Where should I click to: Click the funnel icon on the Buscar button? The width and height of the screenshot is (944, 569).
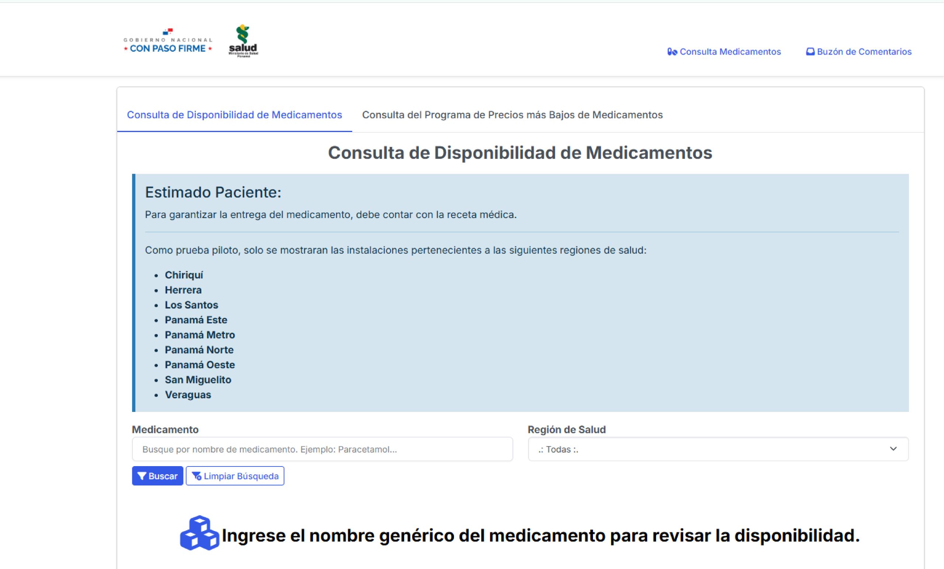point(141,476)
